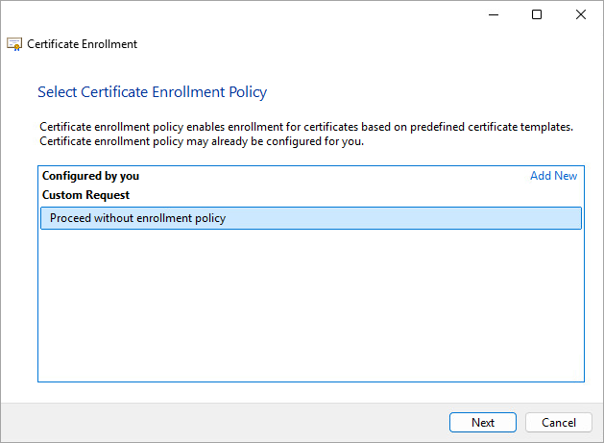Click empty space in the policy list
The image size is (604, 443).
click(x=310, y=308)
